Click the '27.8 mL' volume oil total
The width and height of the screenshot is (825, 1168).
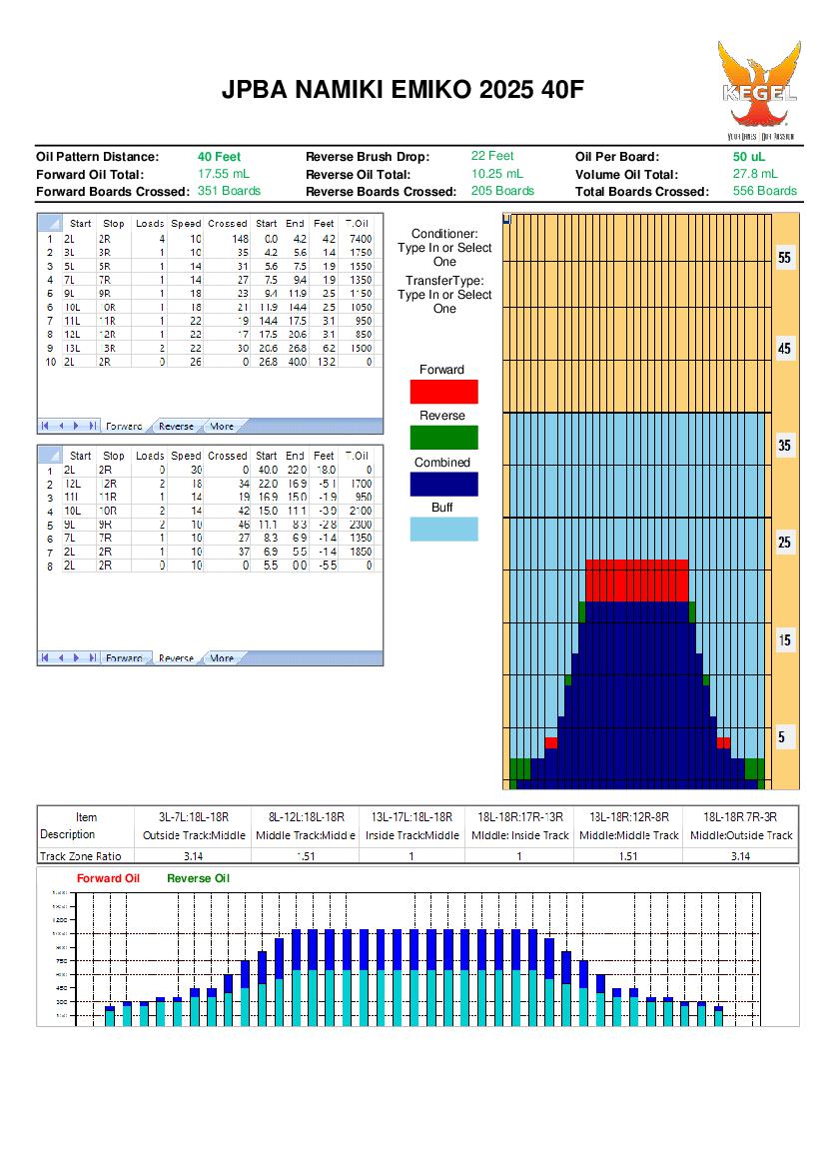click(x=755, y=174)
